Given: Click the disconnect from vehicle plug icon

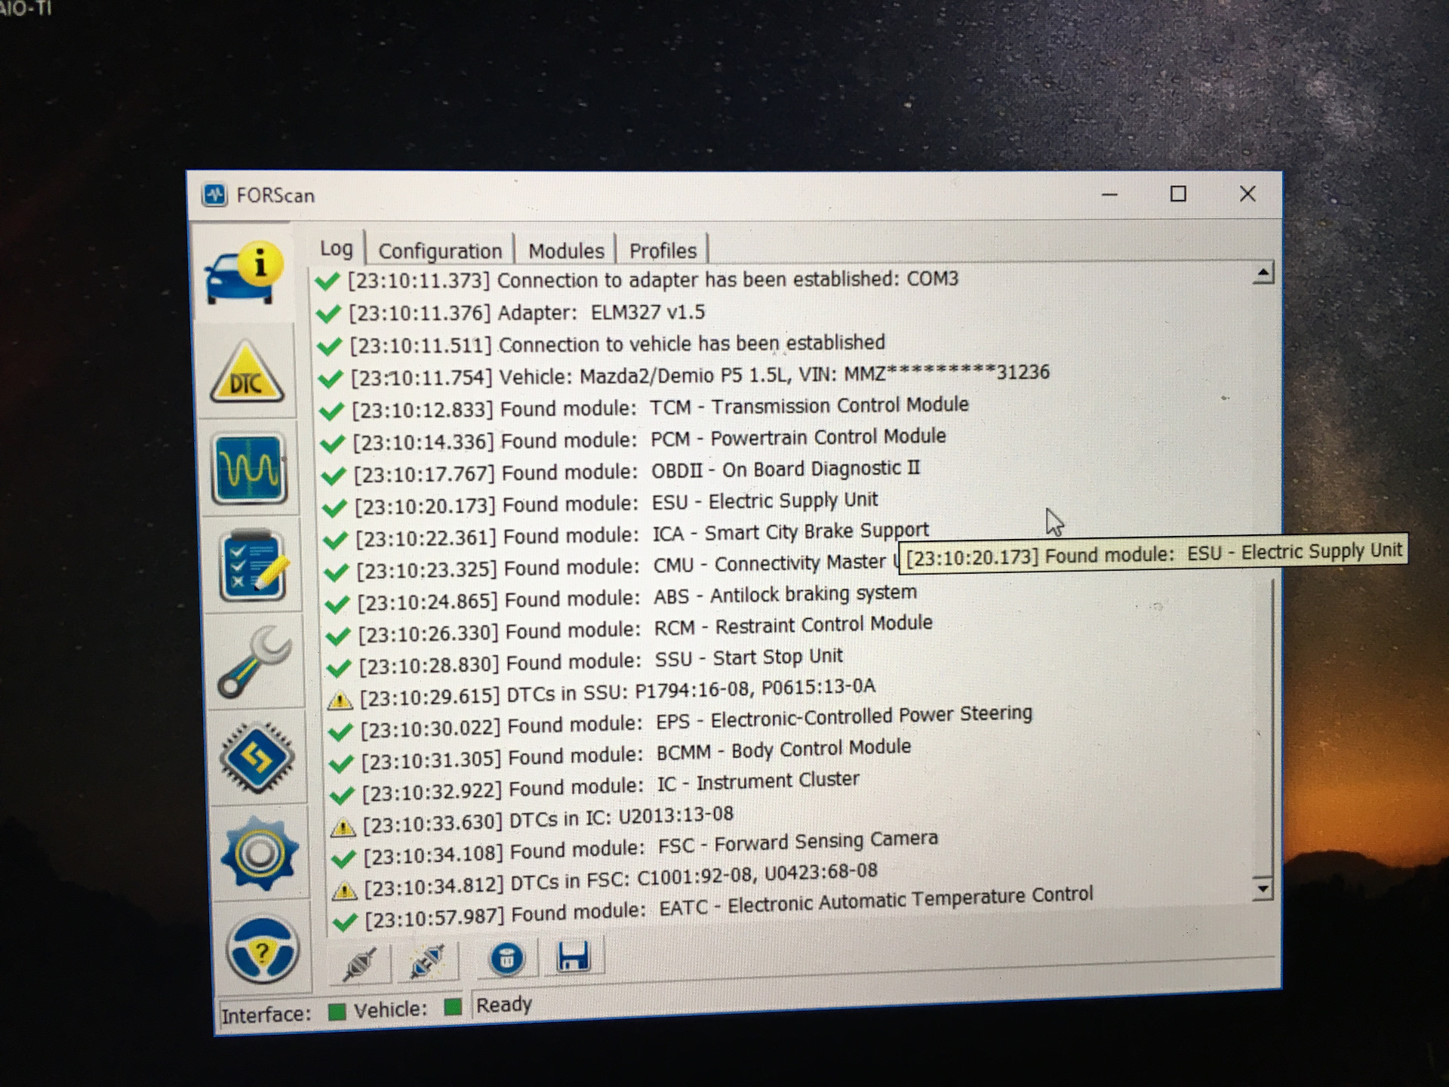Looking at the screenshot, I should click(426, 961).
